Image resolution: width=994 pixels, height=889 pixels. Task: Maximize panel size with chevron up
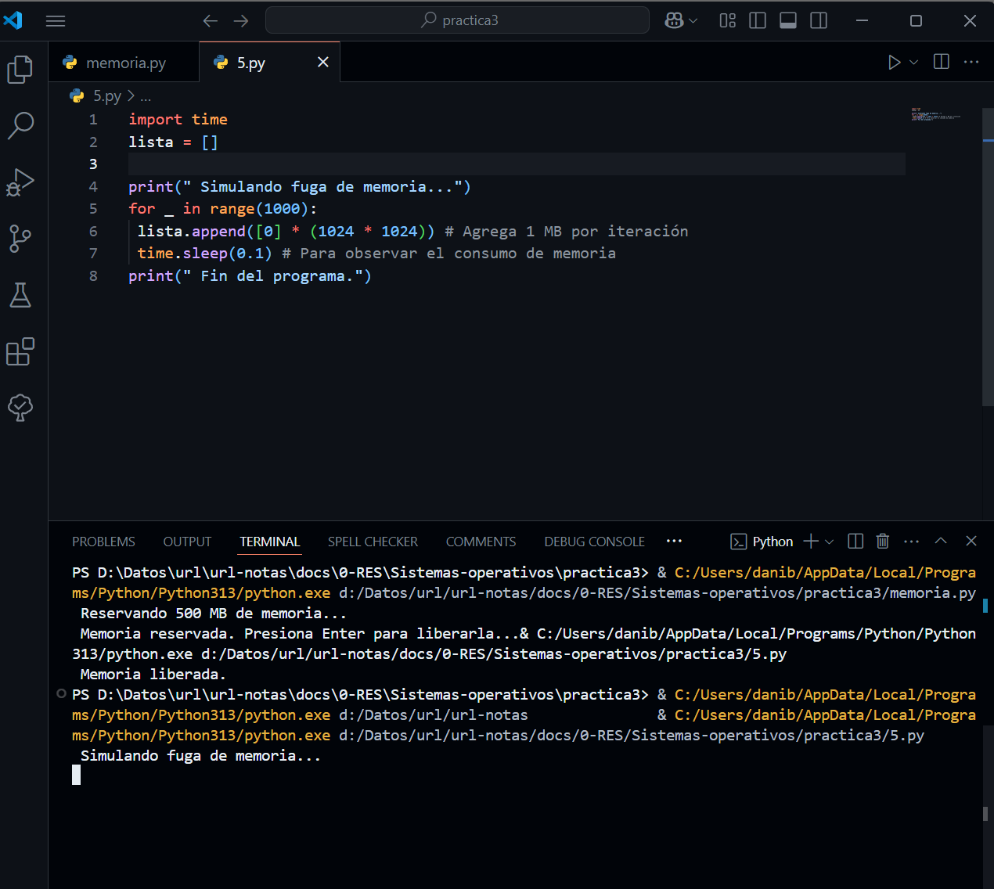pos(941,542)
